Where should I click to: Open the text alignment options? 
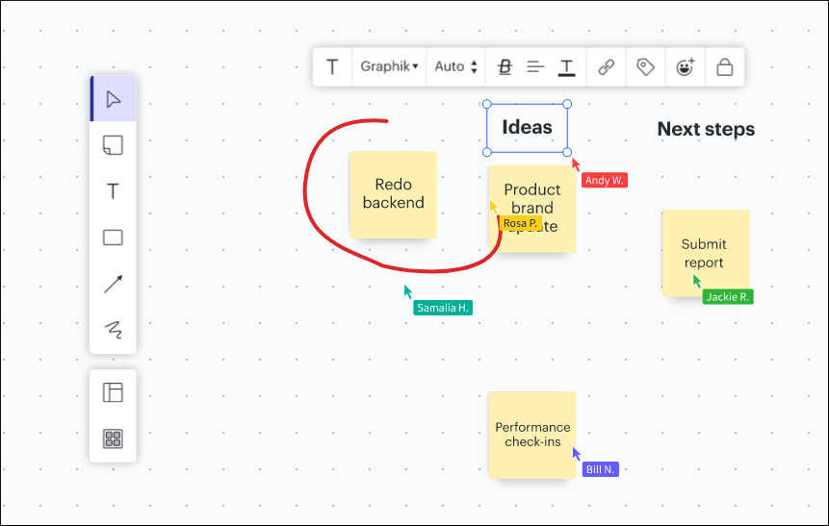pos(536,67)
